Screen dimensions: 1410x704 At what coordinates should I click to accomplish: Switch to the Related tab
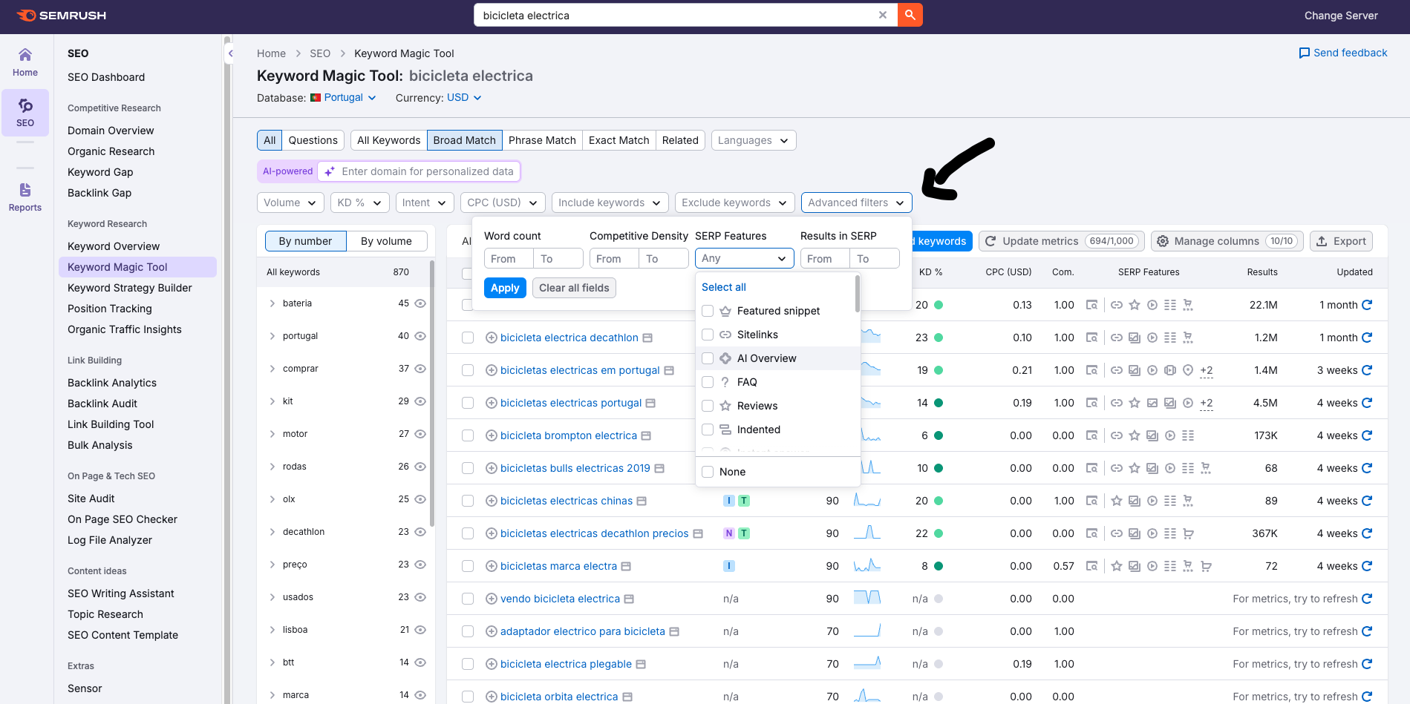tap(680, 140)
